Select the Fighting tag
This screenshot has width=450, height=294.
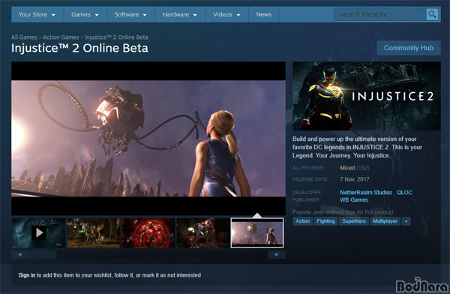click(325, 221)
